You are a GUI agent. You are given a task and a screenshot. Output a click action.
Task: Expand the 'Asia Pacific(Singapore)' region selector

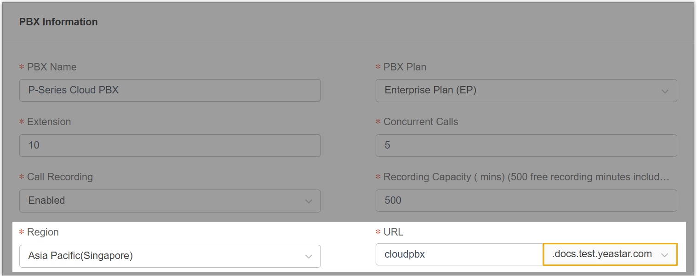click(161, 256)
